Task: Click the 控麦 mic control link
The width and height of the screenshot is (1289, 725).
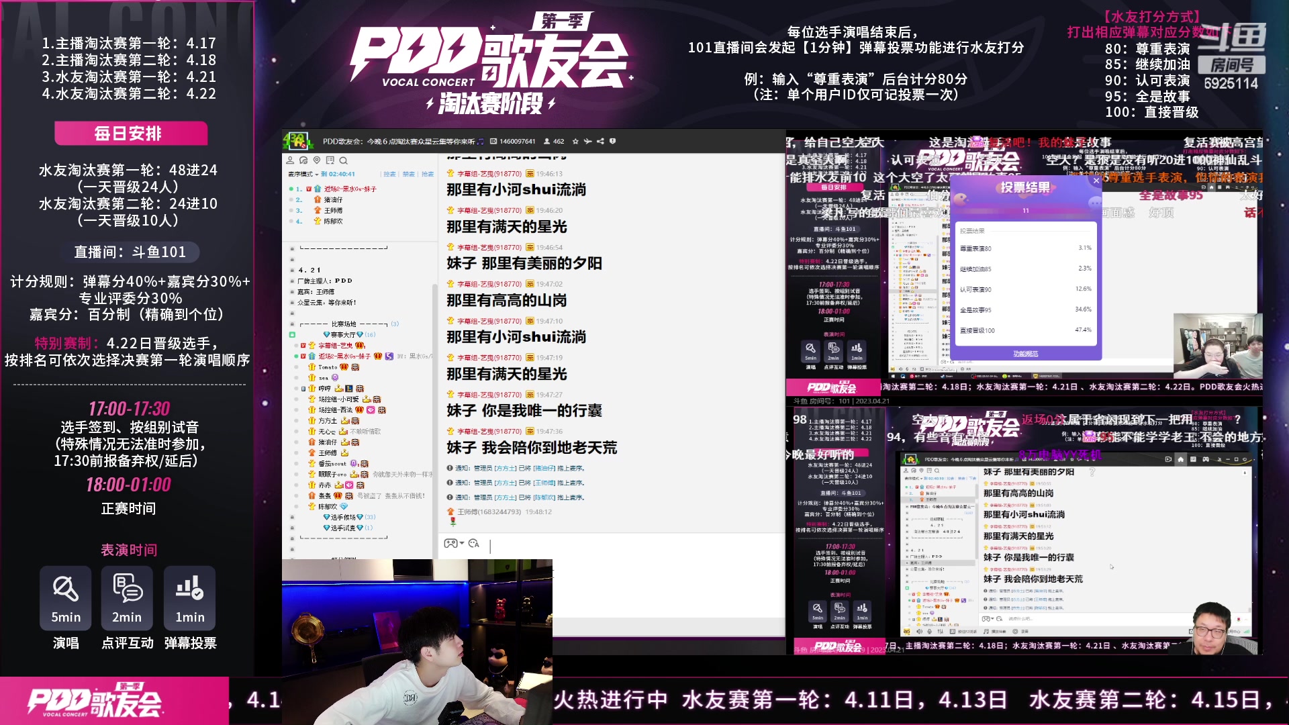Action: tap(389, 175)
